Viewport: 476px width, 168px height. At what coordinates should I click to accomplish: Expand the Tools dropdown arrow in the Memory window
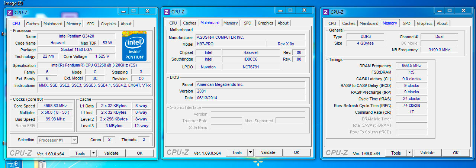410,153
